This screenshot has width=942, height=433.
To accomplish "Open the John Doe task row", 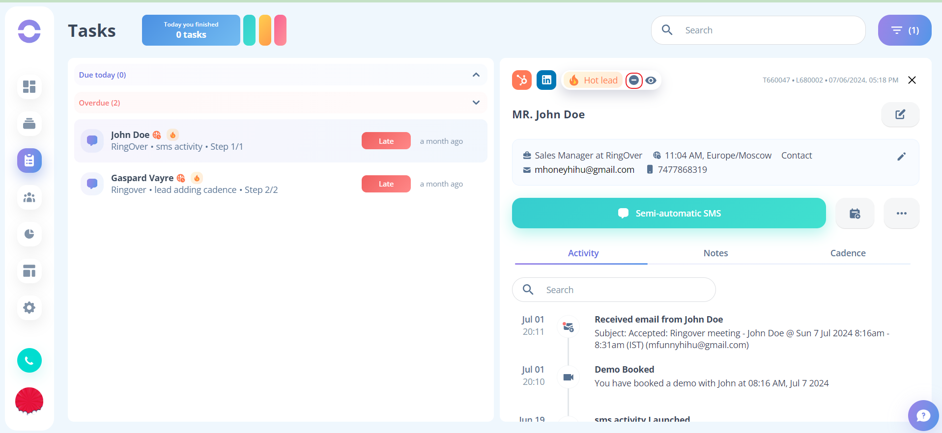I will (x=281, y=140).
